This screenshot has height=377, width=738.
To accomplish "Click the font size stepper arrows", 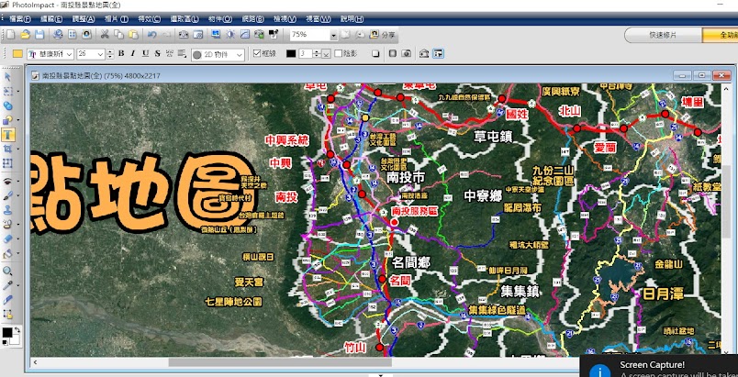I will tap(110, 54).
